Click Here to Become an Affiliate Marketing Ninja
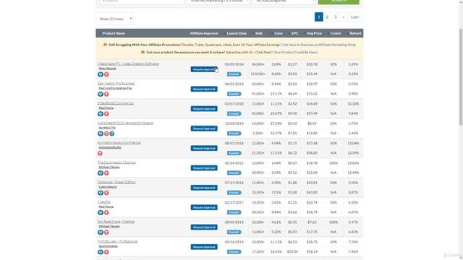Image resolution: width=463 pixels, height=260 pixels. [x=318, y=45]
